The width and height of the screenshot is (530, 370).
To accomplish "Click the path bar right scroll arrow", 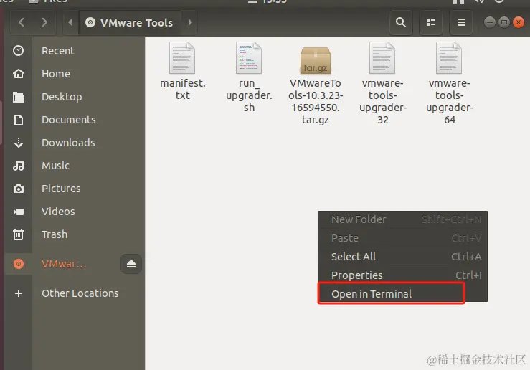I will (x=190, y=23).
